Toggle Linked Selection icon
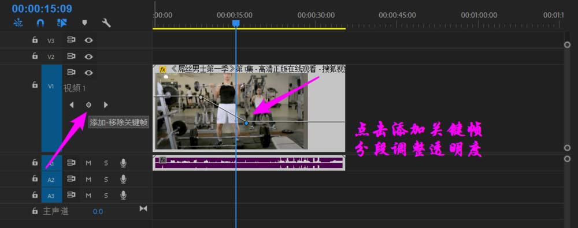The image size is (578, 228). (62, 23)
